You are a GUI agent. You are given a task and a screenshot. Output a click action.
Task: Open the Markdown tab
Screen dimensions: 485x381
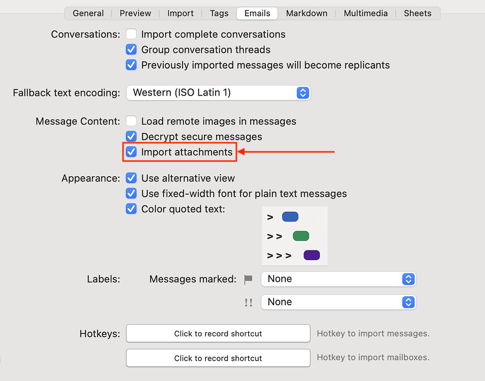click(307, 13)
